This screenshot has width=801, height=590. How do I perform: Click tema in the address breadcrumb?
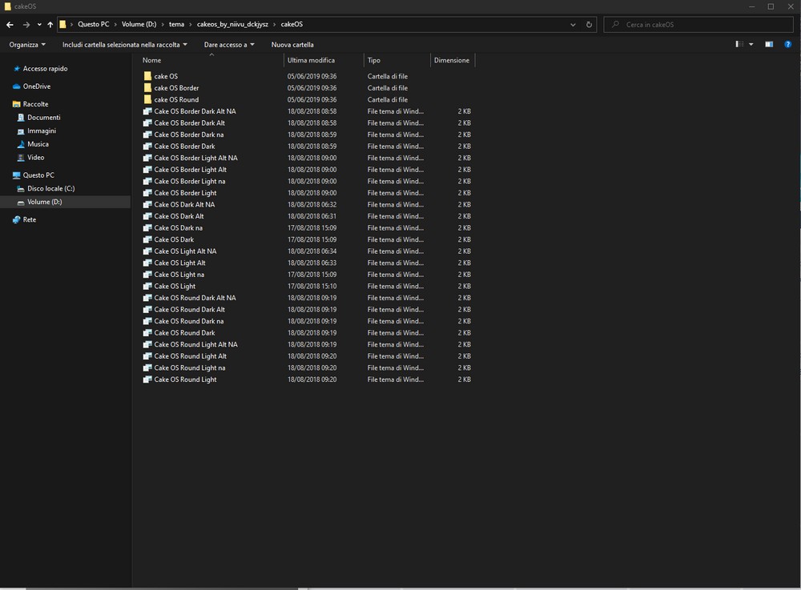point(176,25)
